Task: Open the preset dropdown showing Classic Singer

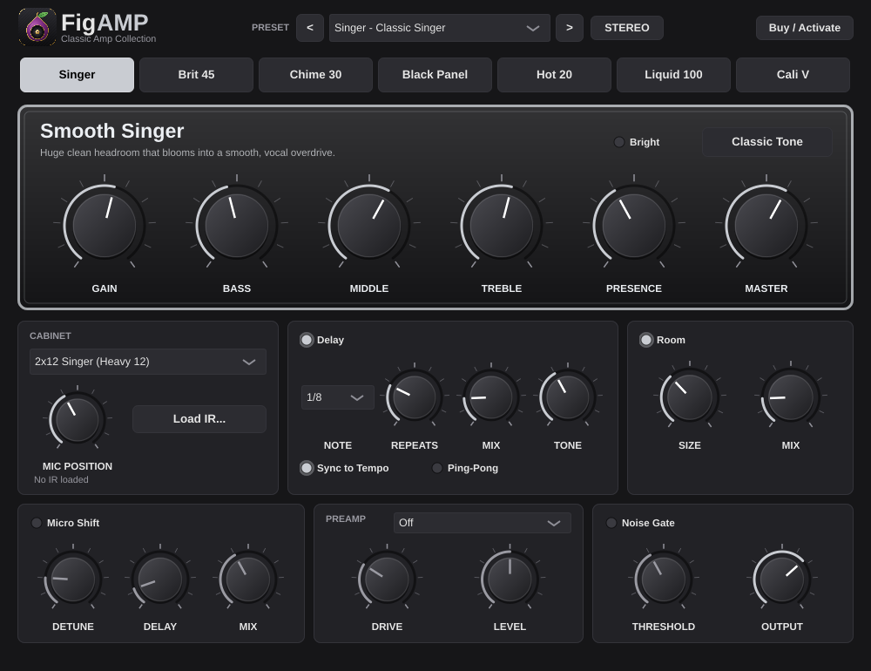Action: pos(439,28)
